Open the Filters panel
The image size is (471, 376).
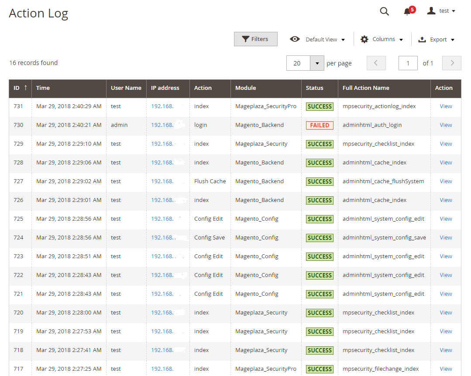(x=256, y=39)
